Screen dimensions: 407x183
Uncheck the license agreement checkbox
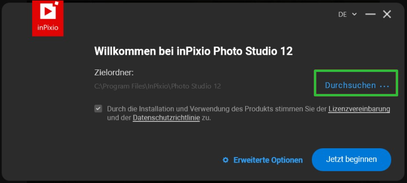[98, 109]
